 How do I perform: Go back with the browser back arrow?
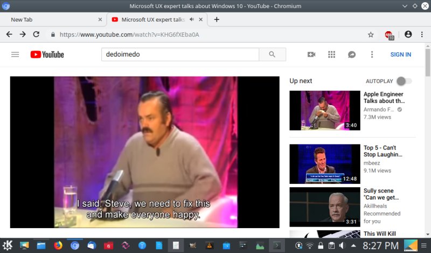tap(9, 35)
